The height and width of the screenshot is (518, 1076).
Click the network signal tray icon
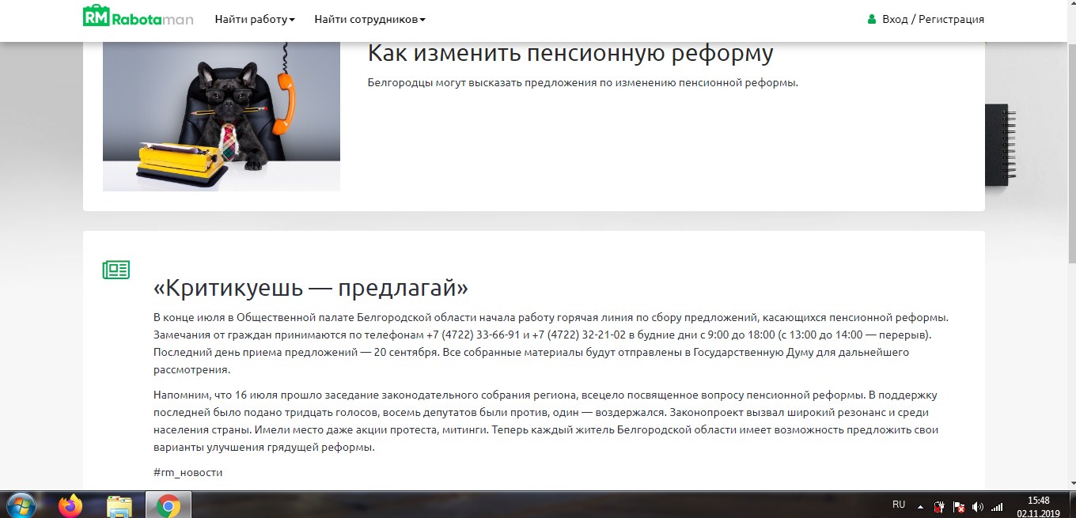click(x=997, y=506)
